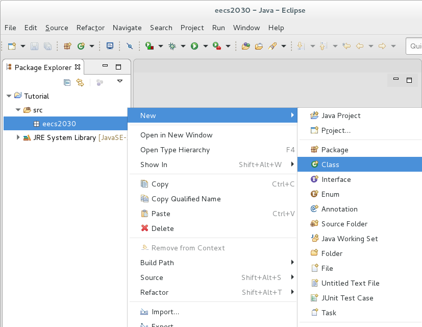Click Open Type Hierarchy in context menu
The image size is (422, 327).
(x=212, y=150)
